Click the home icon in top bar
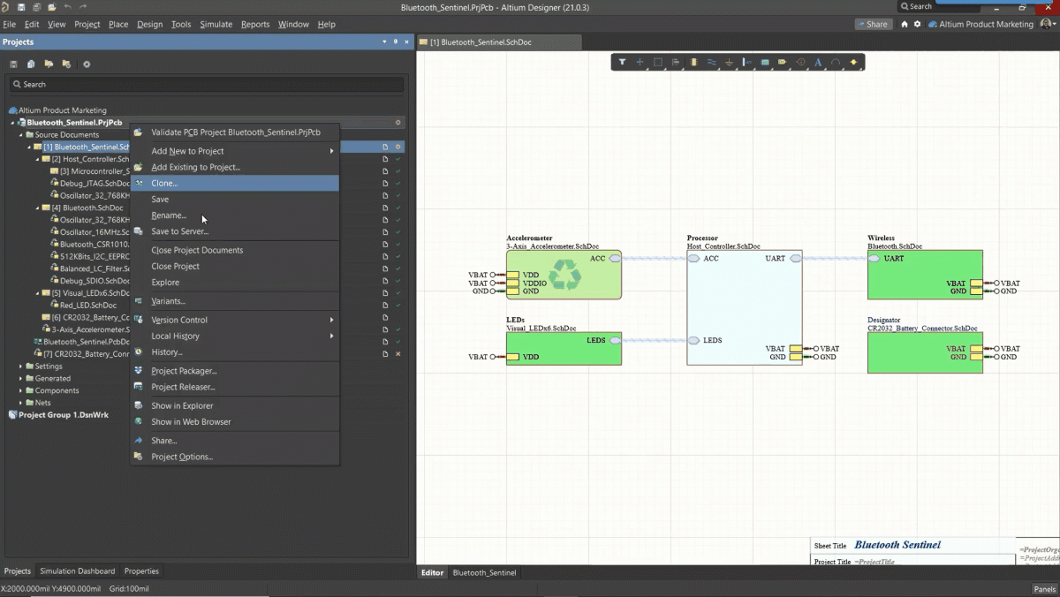This screenshot has height=597, width=1060. tap(905, 25)
